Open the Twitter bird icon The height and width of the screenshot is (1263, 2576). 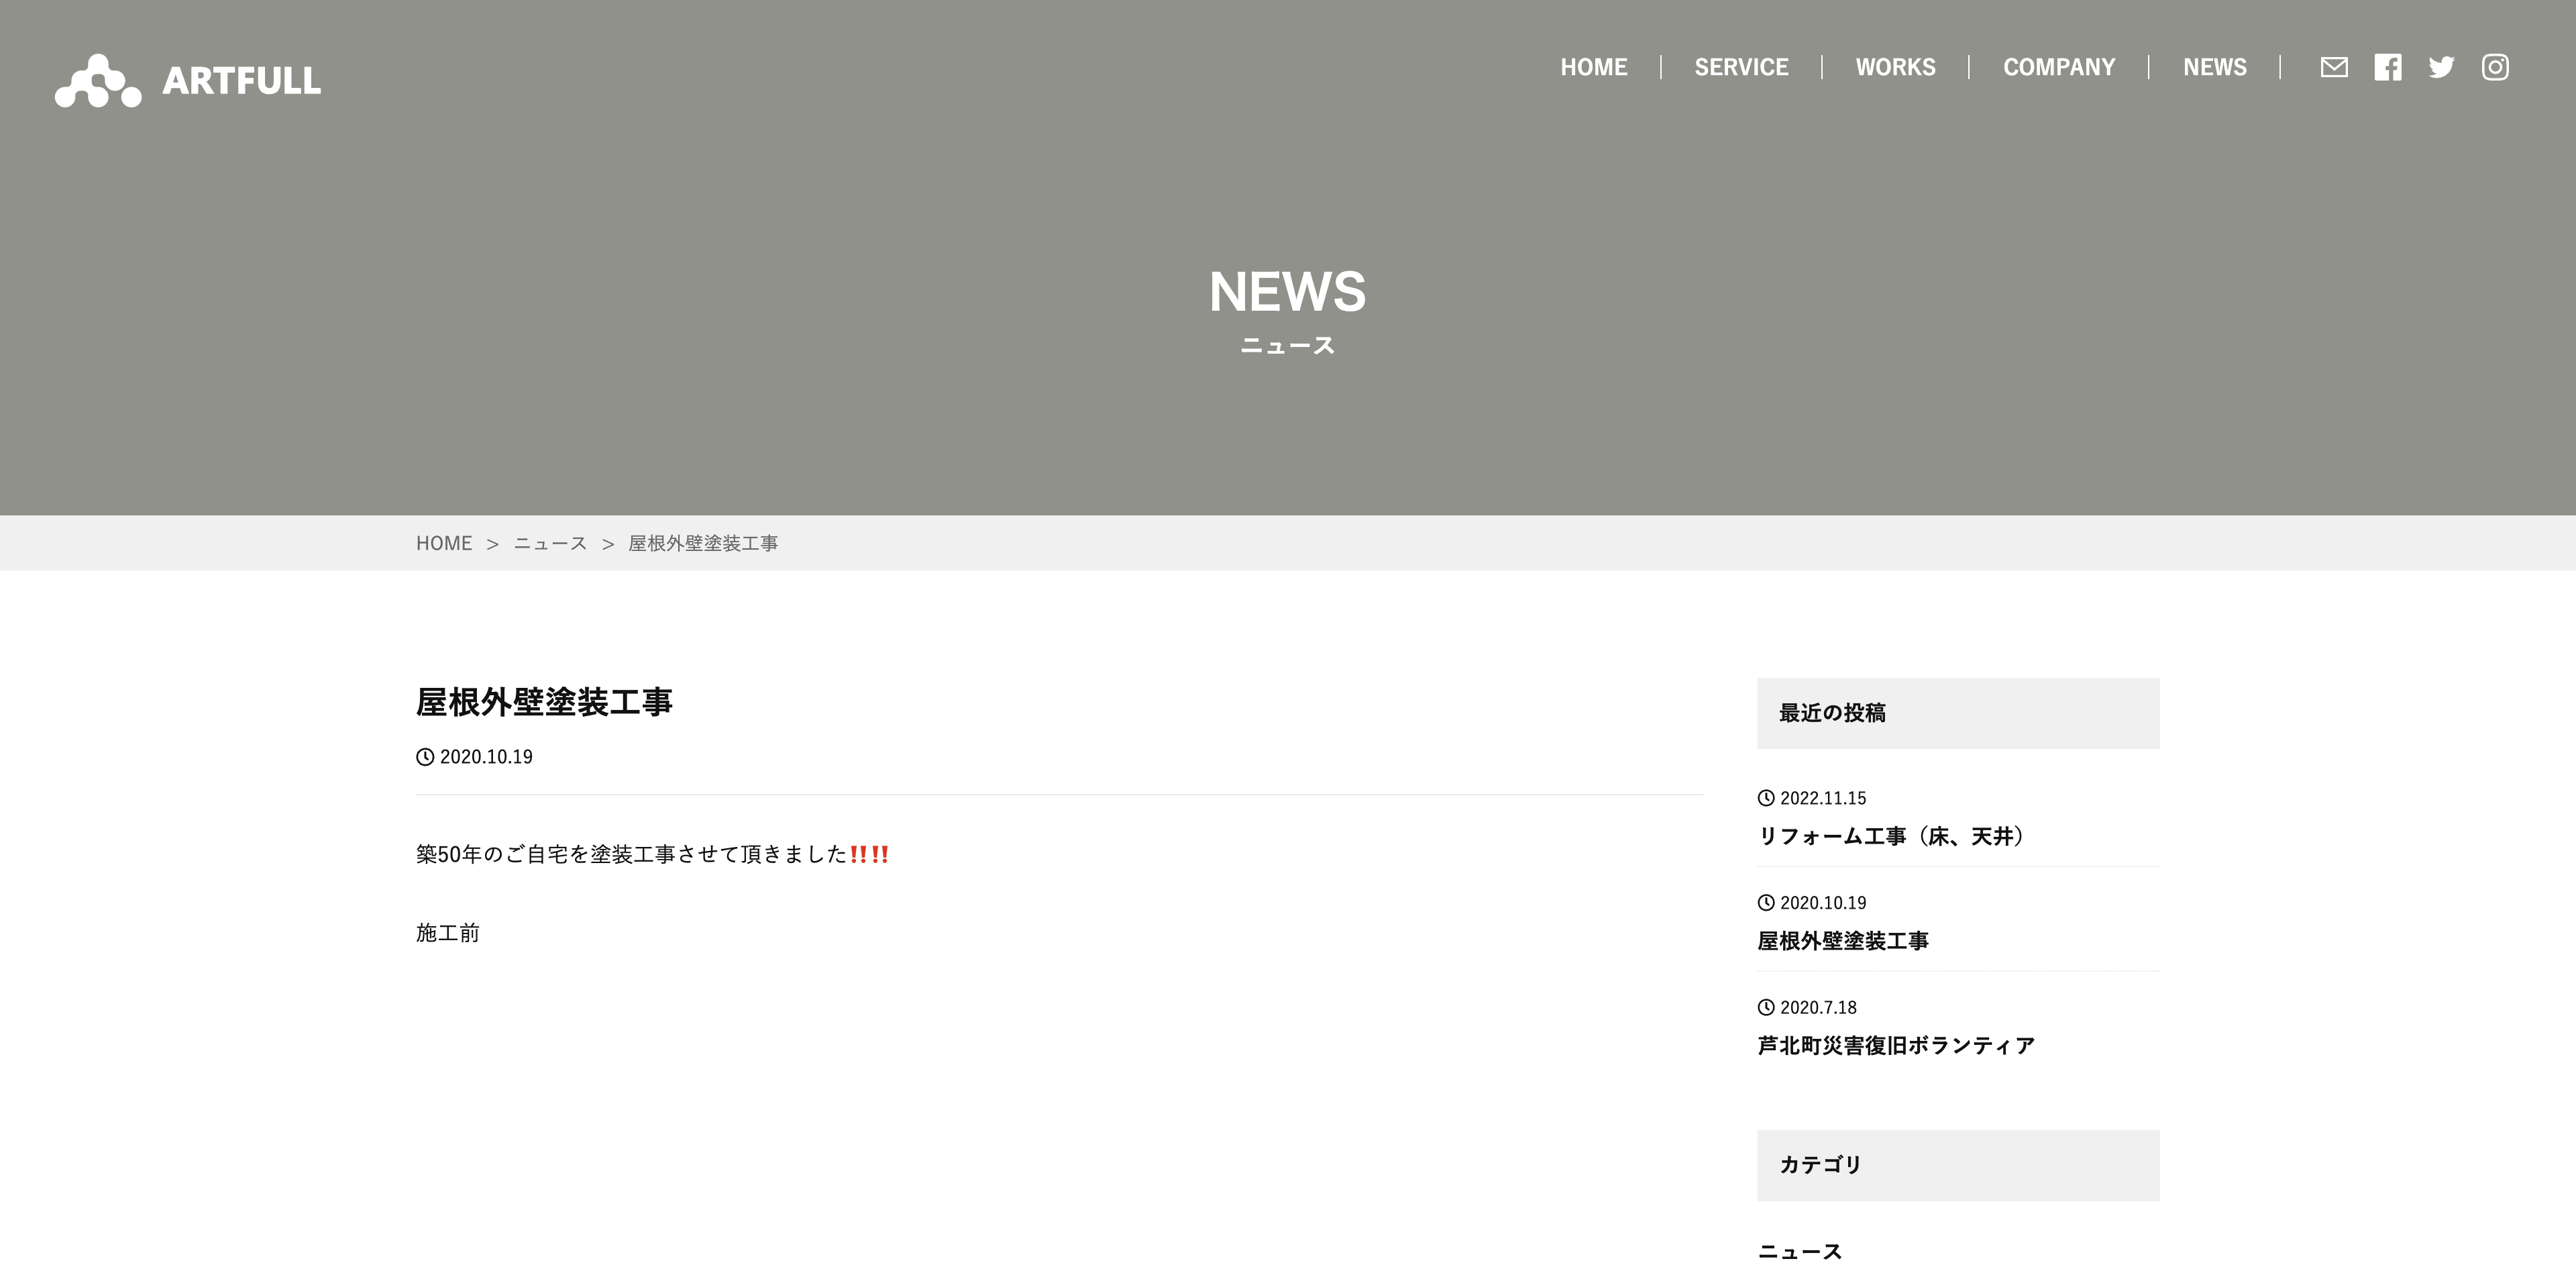point(2441,67)
